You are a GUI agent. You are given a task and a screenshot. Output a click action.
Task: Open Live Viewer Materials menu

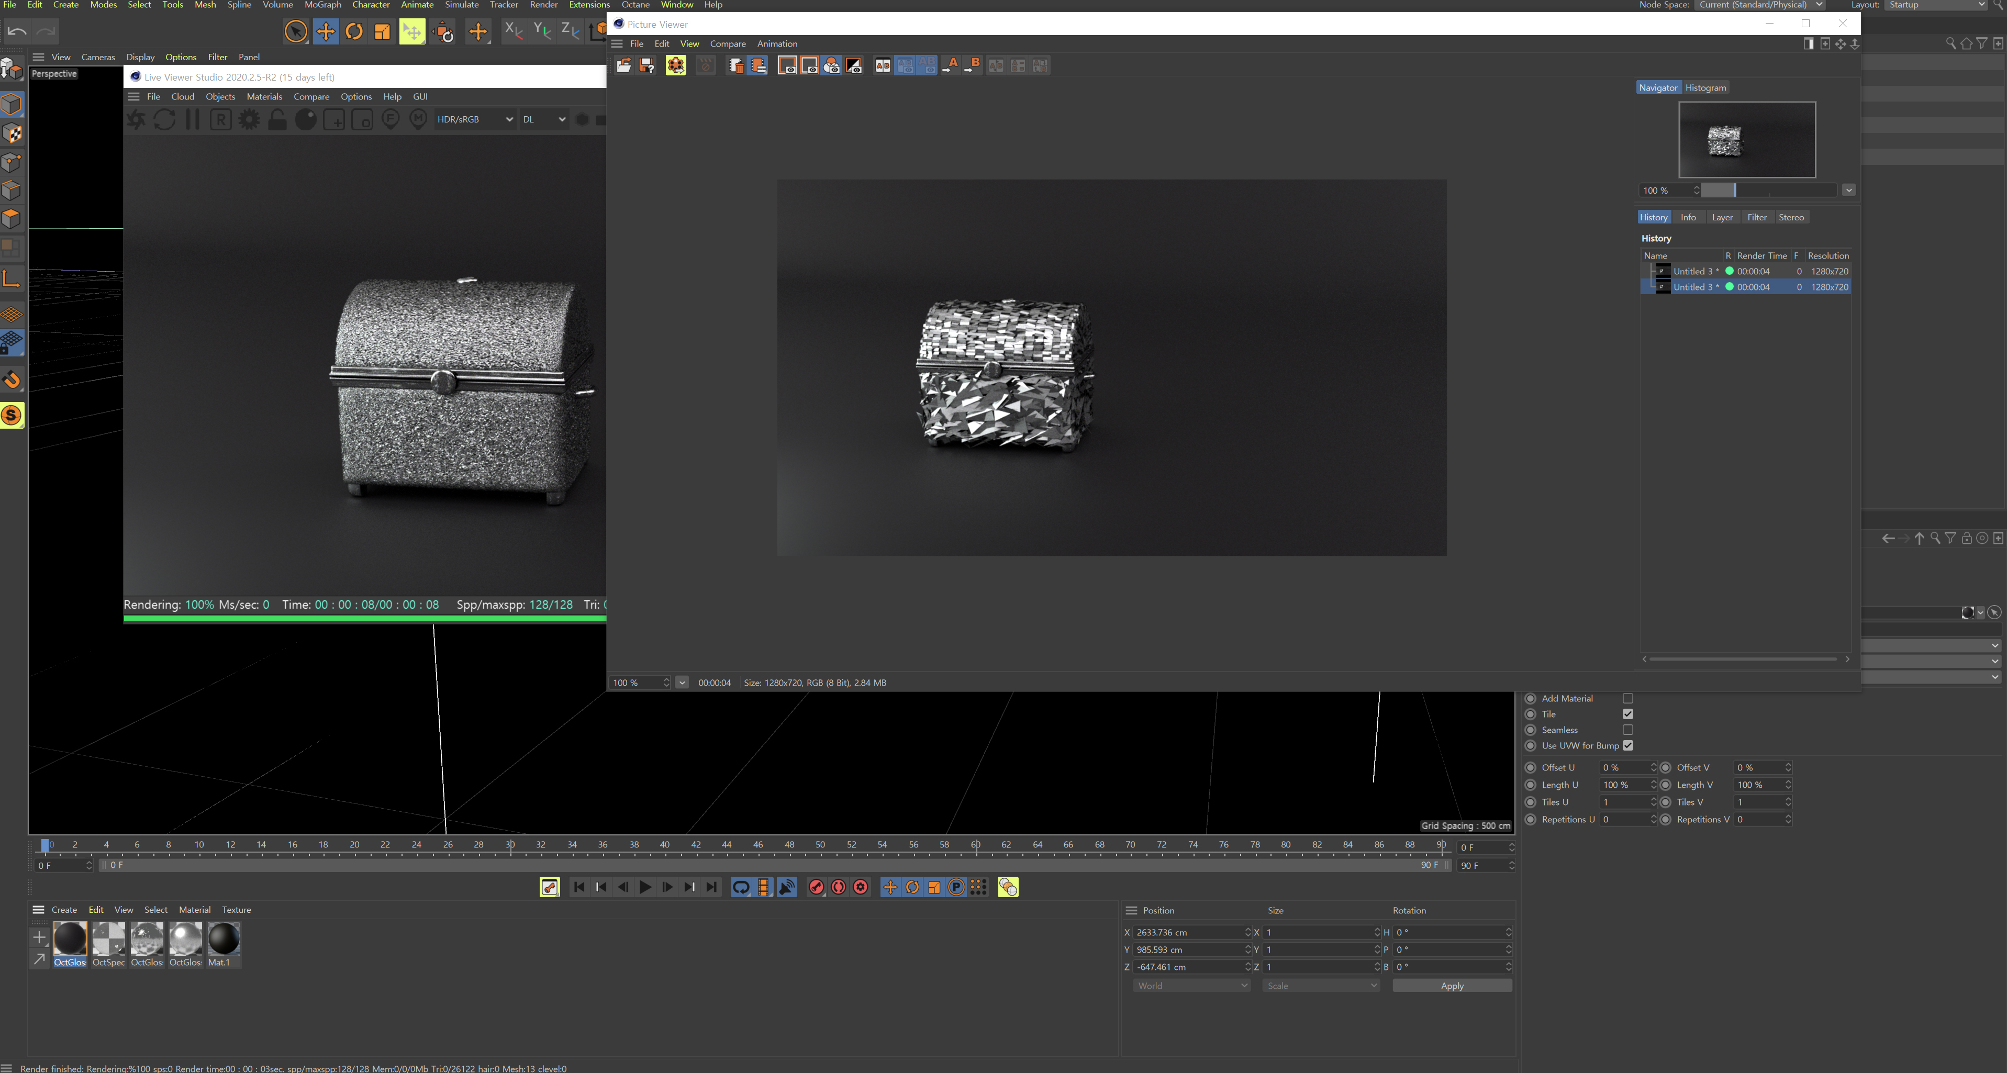[x=264, y=97]
